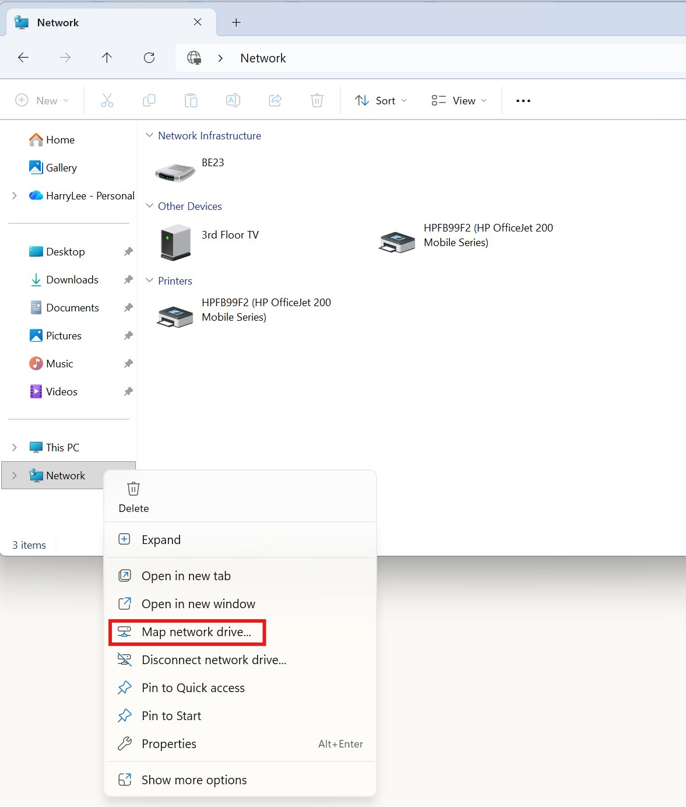Click the pin icon beside Videos
The height and width of the screenshot is (807, 686).
128,392
